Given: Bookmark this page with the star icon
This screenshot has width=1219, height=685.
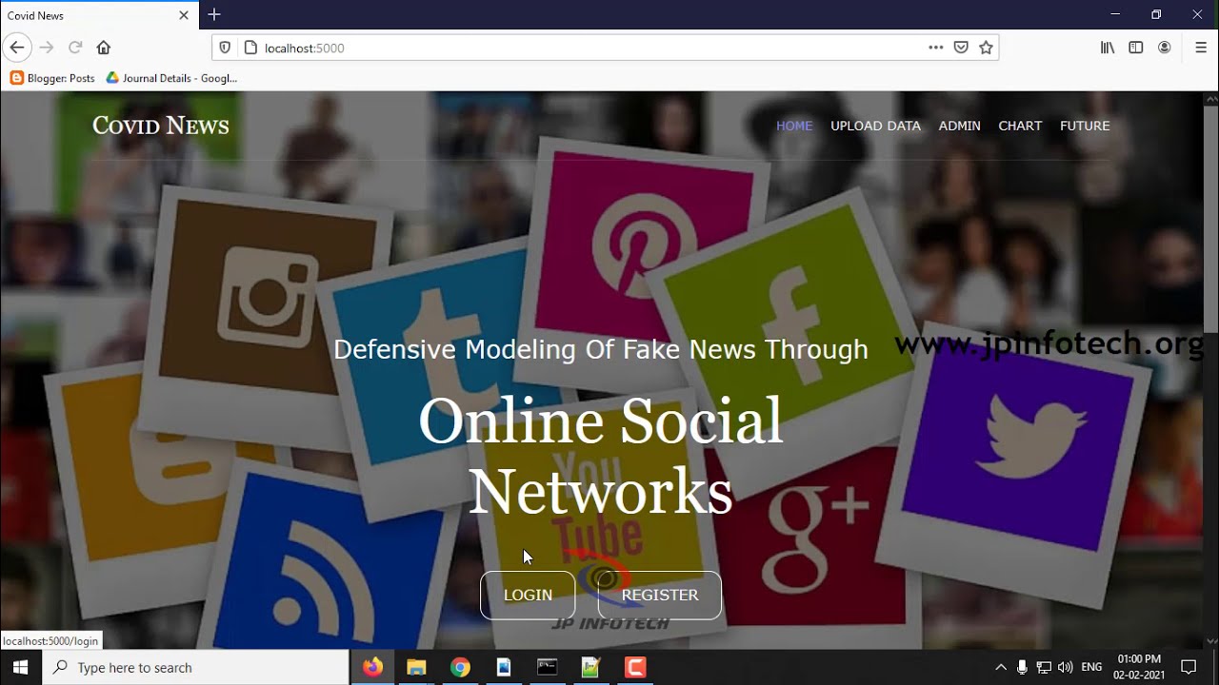Looking at the screenshot, I should coord(987,48).
